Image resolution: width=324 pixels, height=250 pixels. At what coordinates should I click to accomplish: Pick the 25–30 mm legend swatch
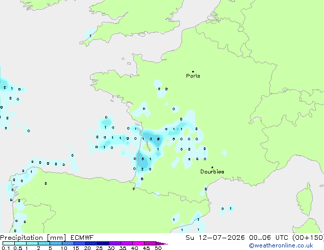point(103,243)
